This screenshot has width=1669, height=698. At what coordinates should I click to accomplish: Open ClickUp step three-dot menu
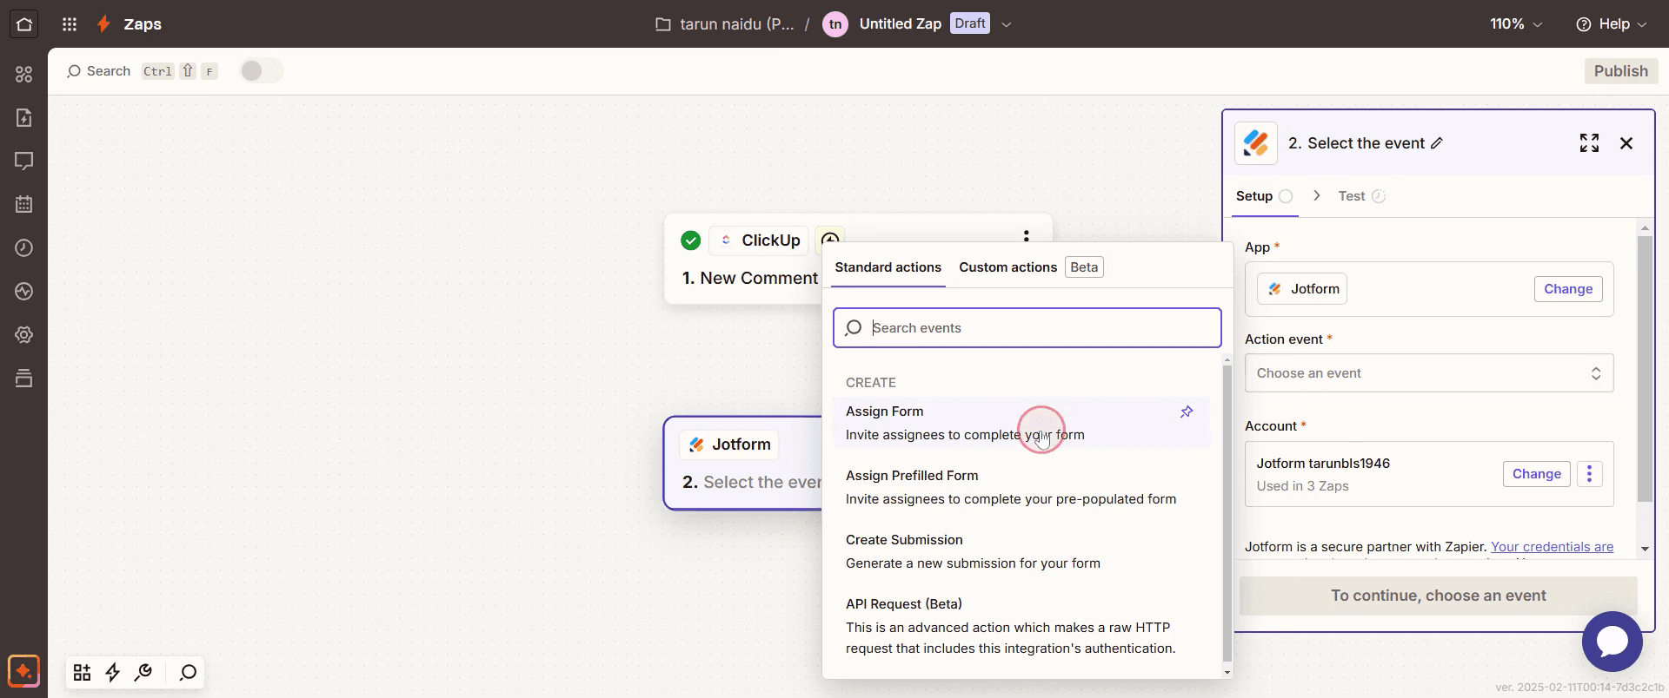pyautogui.click(x=1027, y=237)
